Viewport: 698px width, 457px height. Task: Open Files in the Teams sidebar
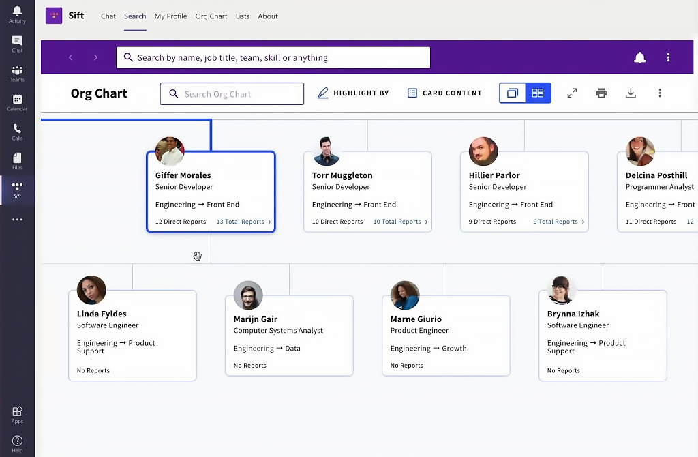[17, 161]
